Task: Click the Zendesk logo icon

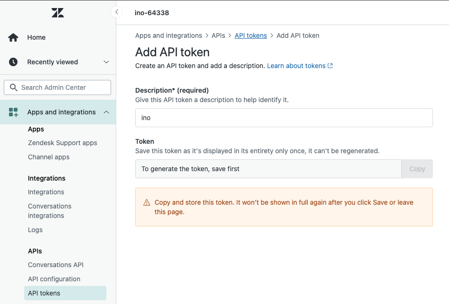Action: click(58, 13)
